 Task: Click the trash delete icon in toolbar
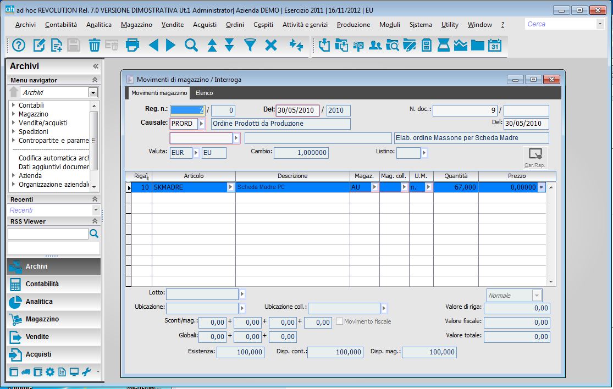tap(95, 46)
